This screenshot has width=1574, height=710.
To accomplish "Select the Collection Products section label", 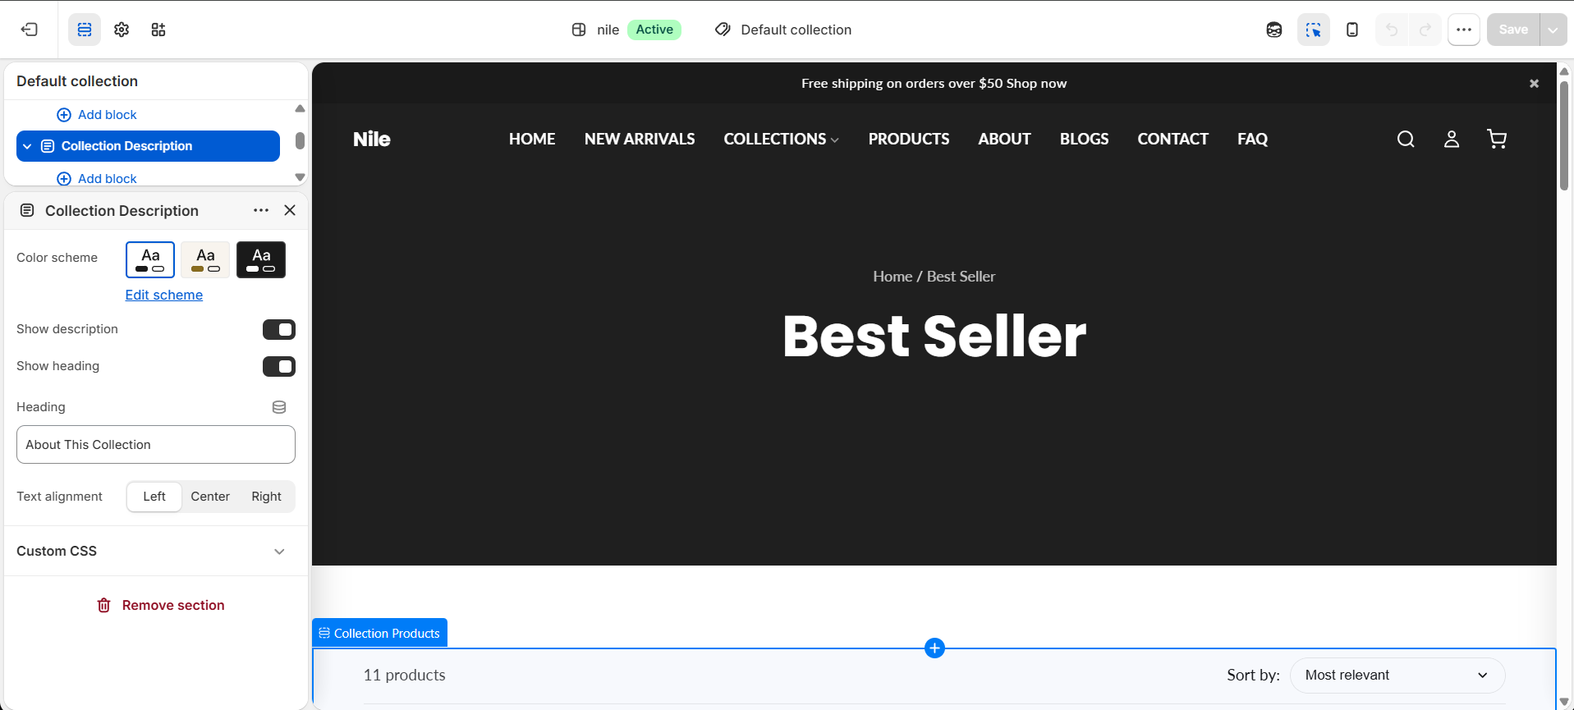I will [x=379, y=634].
